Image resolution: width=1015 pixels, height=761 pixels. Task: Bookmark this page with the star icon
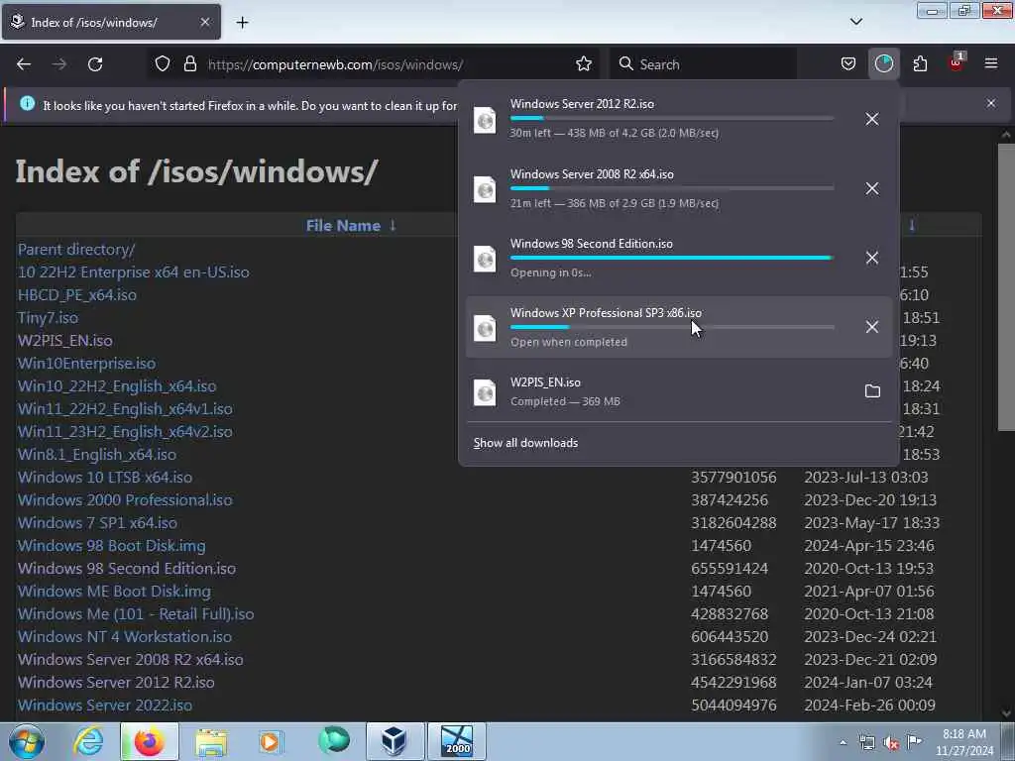[x=583, y=64]
